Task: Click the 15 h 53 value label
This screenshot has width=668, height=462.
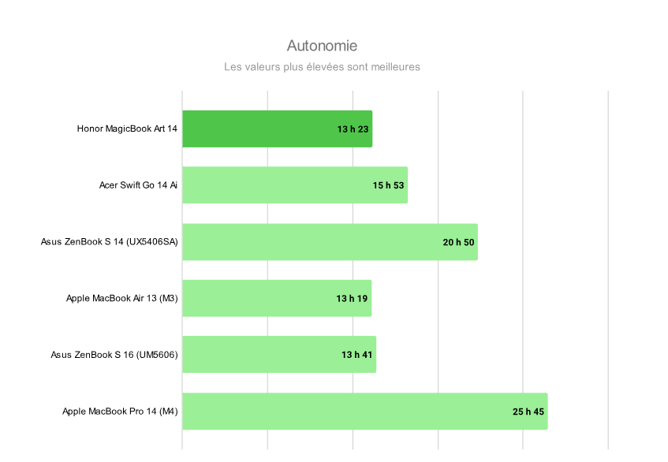Action: pos(388,185)
